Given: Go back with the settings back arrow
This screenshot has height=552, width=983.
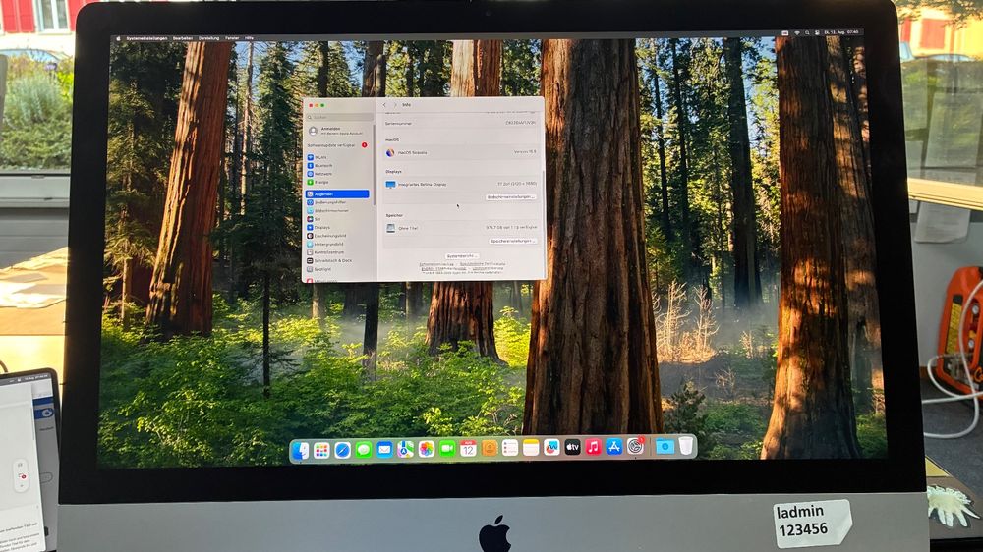Looking at the screenshot, I should (385, 105).
